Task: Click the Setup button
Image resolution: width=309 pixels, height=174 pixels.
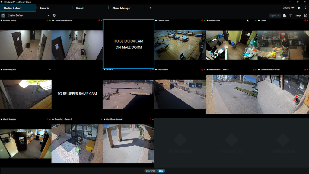Action: pos(298,15)
